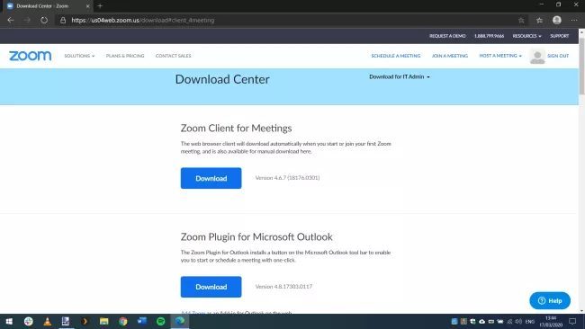Expand the Resources dropdown in the top bar
585x329 pixels.
[x=526, y=36]
